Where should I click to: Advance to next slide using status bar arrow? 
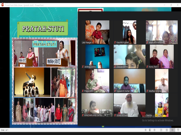tap(154, 130)
